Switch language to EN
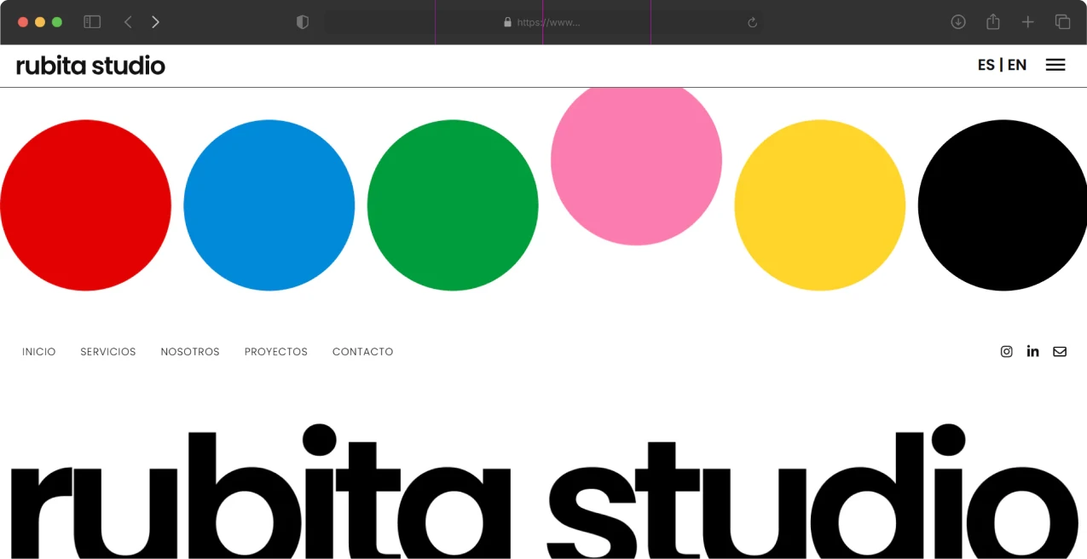The image size is (1087, 559). click(x=1017, y=65)
